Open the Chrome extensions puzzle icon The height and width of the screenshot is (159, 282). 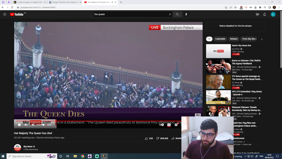pyautogui.click(x=260, y=8)
